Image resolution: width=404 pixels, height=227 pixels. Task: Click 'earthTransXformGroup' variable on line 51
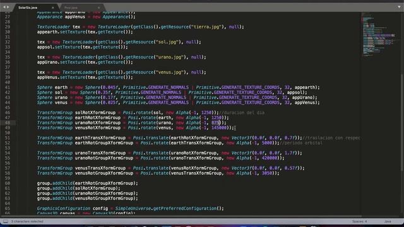coord(100,138)
